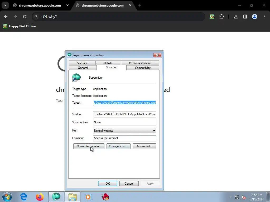This screenshot has width=270, height=202.
Task: Click the Supermium shortcut icon in dialog
Action: [x=76, y=78]
